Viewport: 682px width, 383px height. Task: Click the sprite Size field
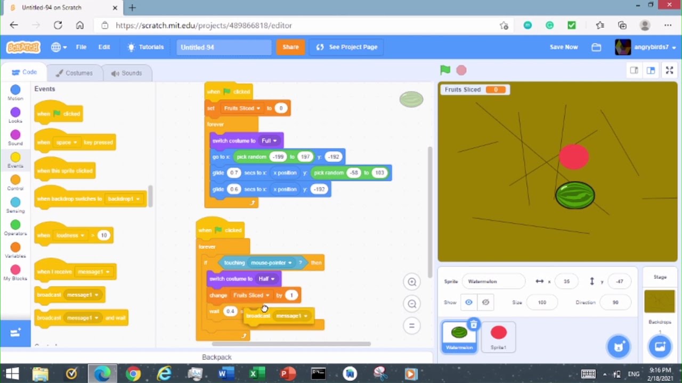[x=542, y=302]
